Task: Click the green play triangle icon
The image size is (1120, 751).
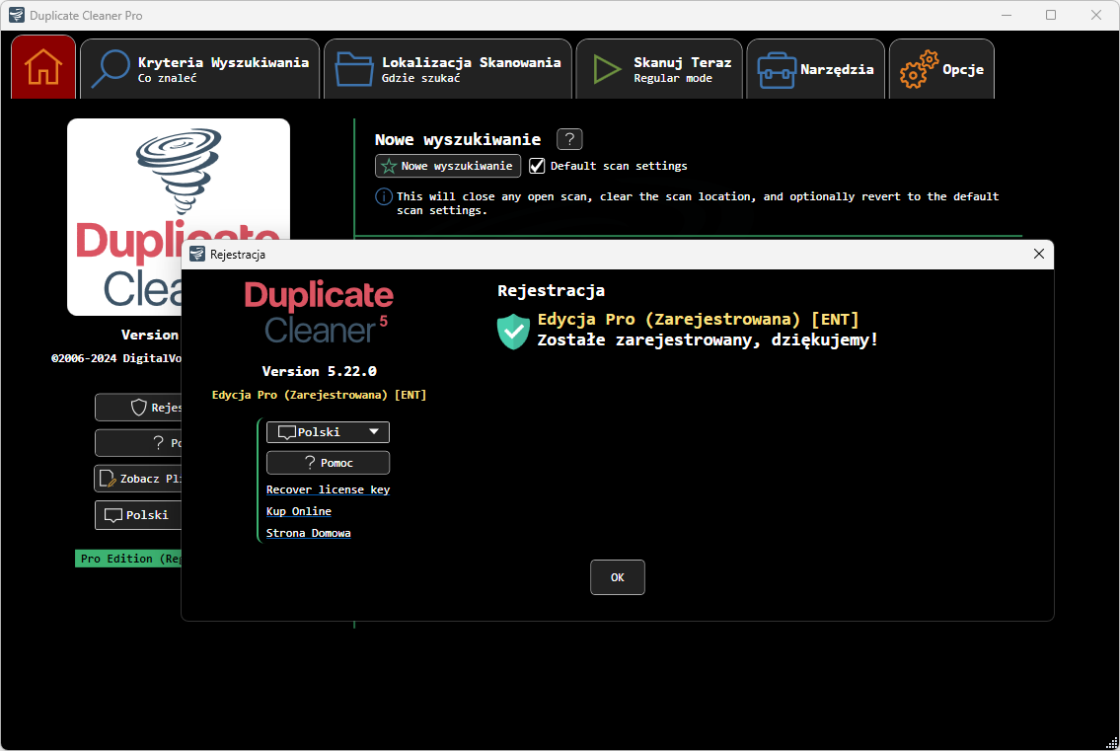Action: point(607,69)
